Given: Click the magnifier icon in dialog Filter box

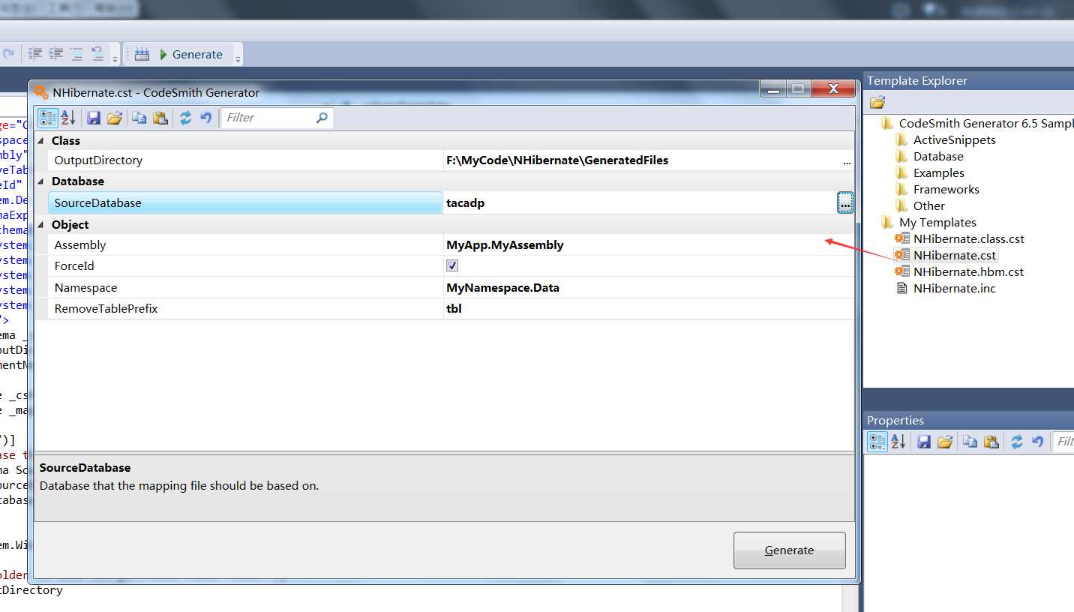Looking at the screenshot, I should click(x=322, y=118).
